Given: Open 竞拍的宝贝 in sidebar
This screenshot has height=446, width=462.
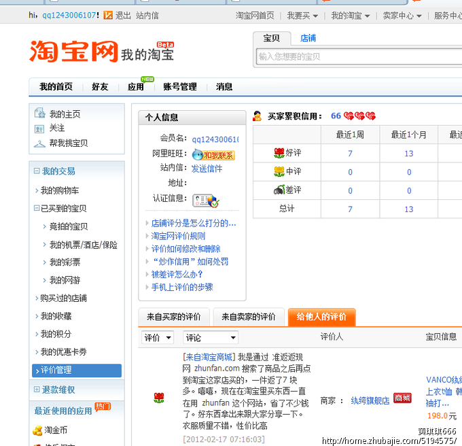Looking at the screenshot, I should [69, 226].
